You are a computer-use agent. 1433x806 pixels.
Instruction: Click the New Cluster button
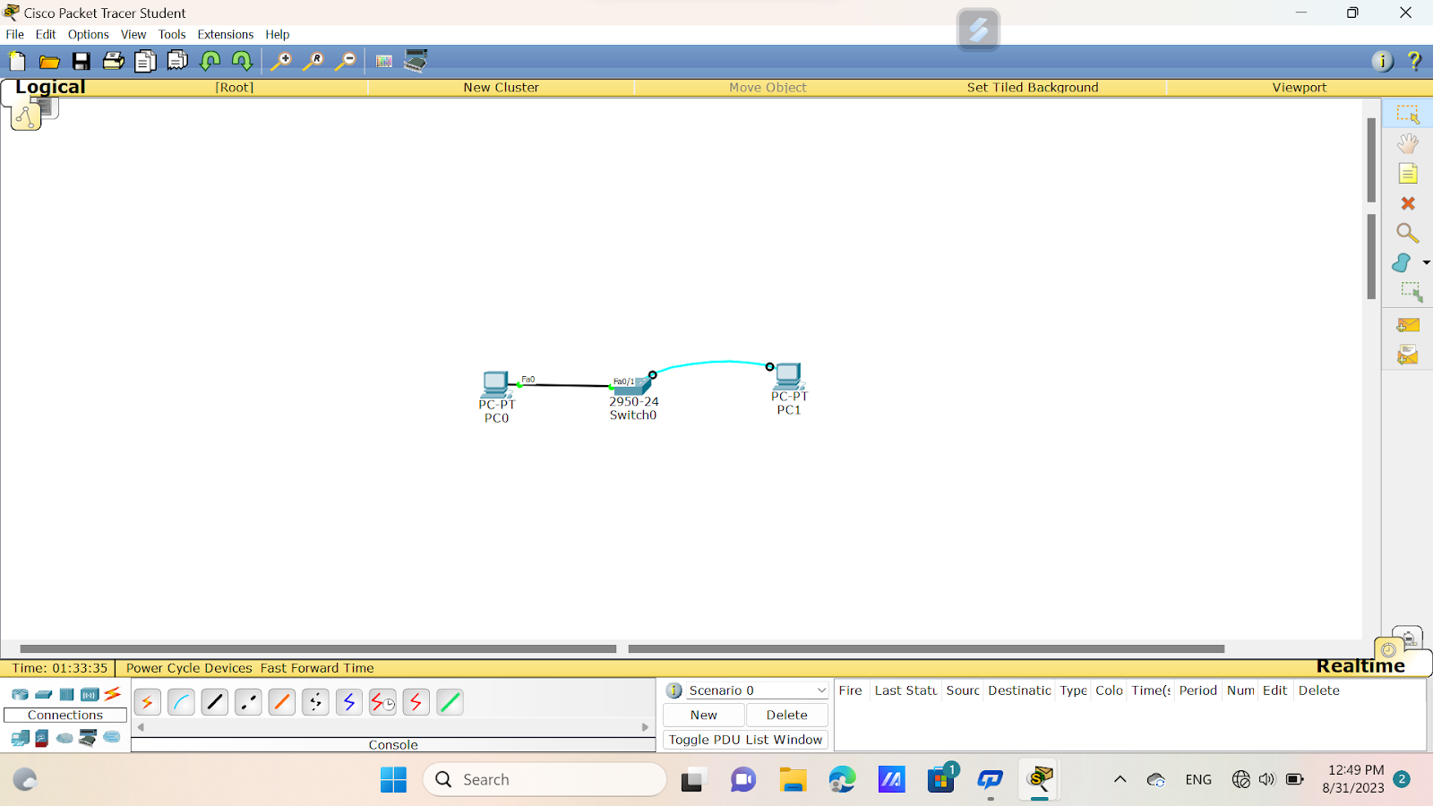pos(501,88)
